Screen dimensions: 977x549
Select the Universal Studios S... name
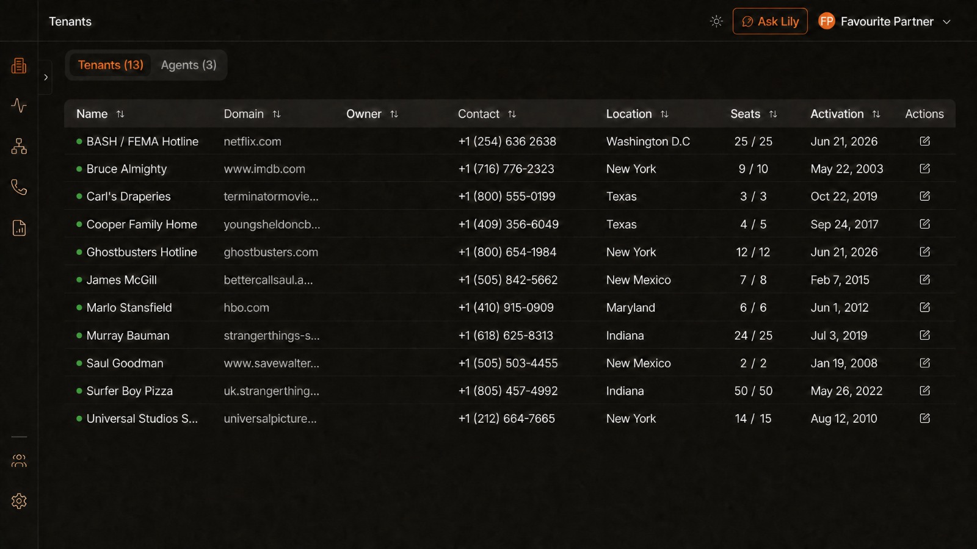coord(142,418)
